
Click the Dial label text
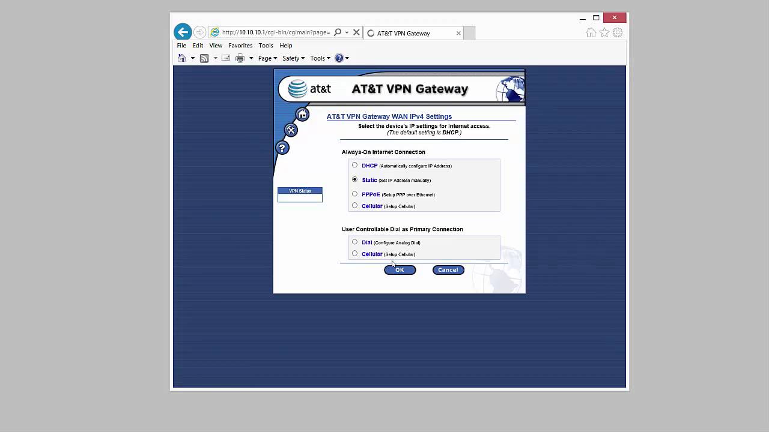pyautogui.click(x=367, y=242)
